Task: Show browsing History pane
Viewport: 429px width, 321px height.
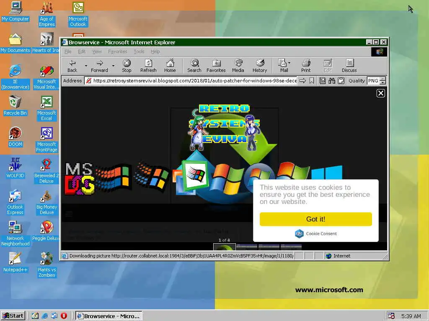Action: point(260,66)
